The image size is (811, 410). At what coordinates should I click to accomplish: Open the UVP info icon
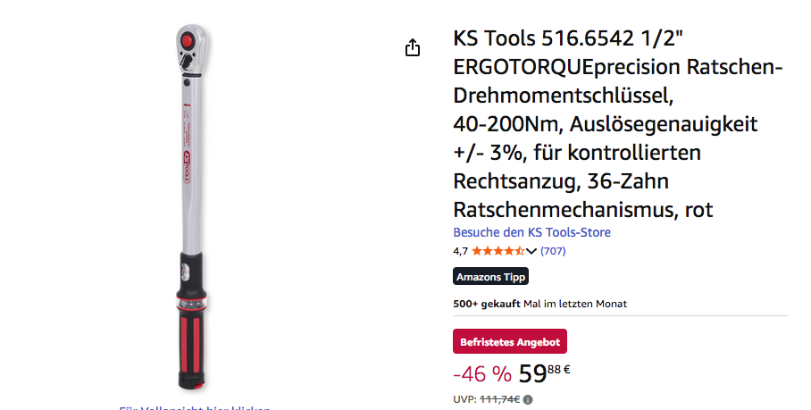point(528,399)
